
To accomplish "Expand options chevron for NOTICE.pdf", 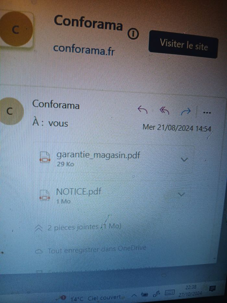I will click(x=181, y=194).
